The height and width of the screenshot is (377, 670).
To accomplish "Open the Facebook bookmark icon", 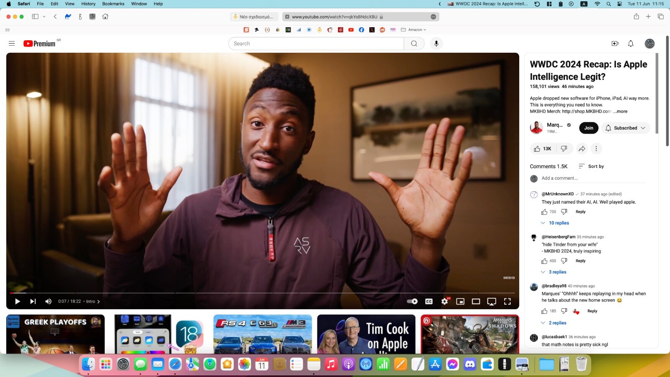I will coord(361,30).
